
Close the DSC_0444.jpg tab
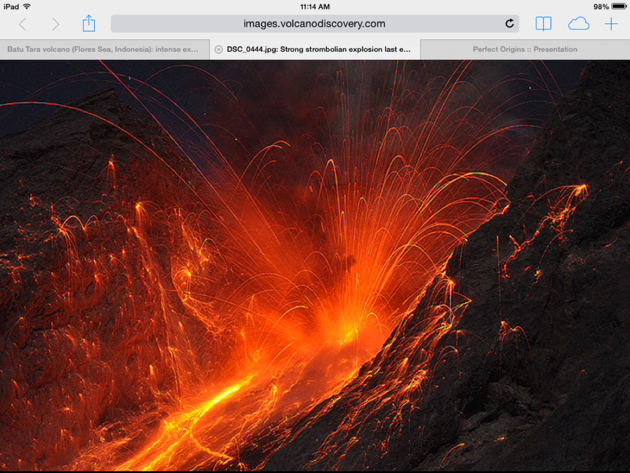tap(219, 49)
